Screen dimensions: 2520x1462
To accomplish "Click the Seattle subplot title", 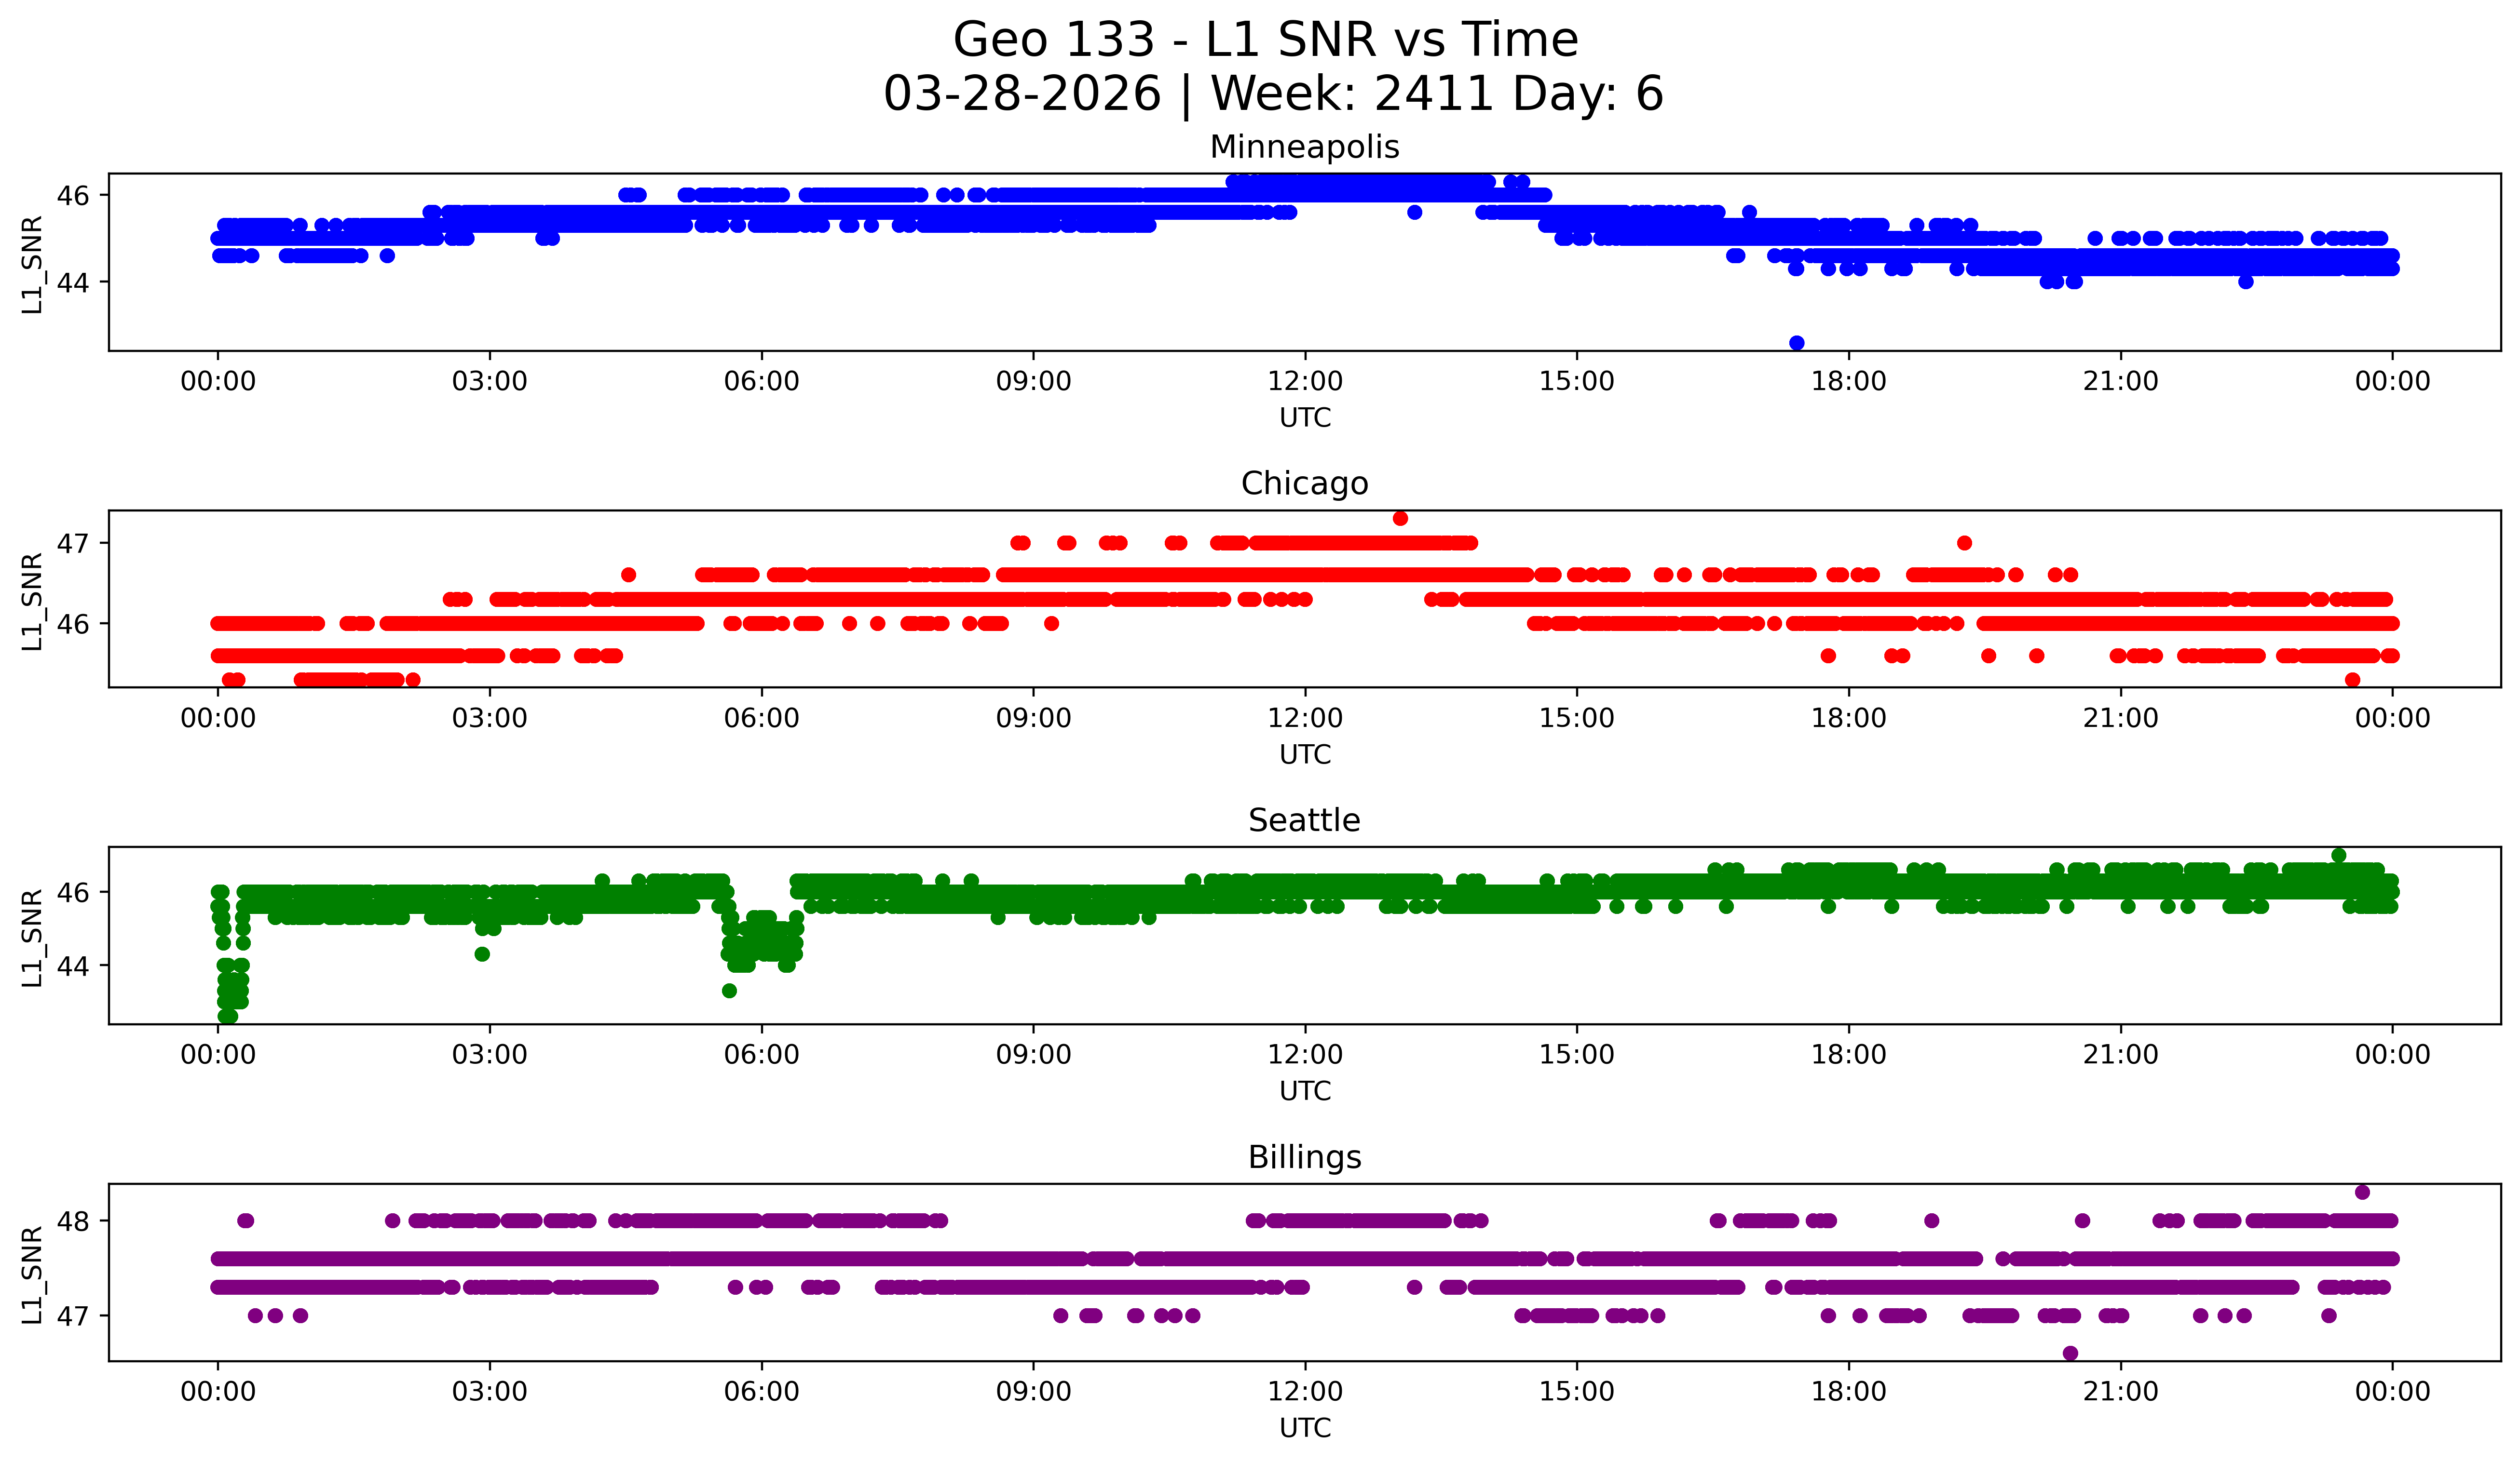I will point(1304,820).
